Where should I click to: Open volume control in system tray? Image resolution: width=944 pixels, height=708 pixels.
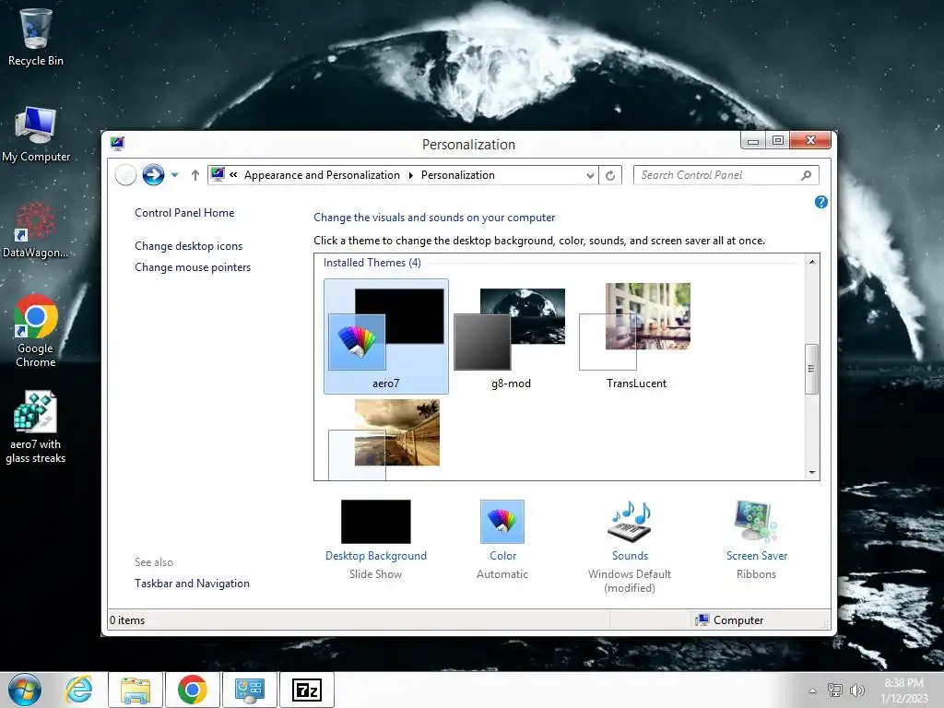856,690
